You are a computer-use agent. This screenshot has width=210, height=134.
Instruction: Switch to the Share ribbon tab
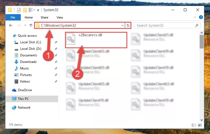(x=45, y=17)
